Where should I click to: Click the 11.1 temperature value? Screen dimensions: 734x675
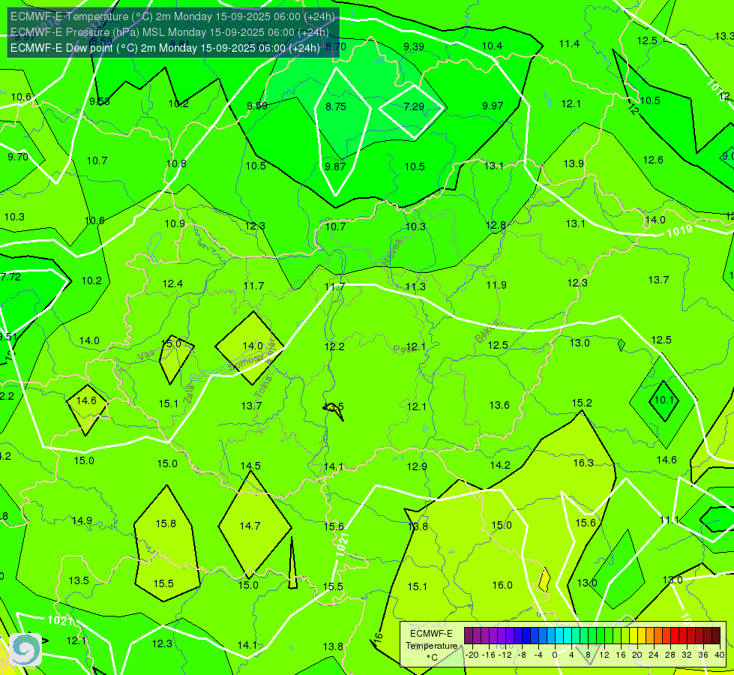pyautogui.click(x=669, y=520)
